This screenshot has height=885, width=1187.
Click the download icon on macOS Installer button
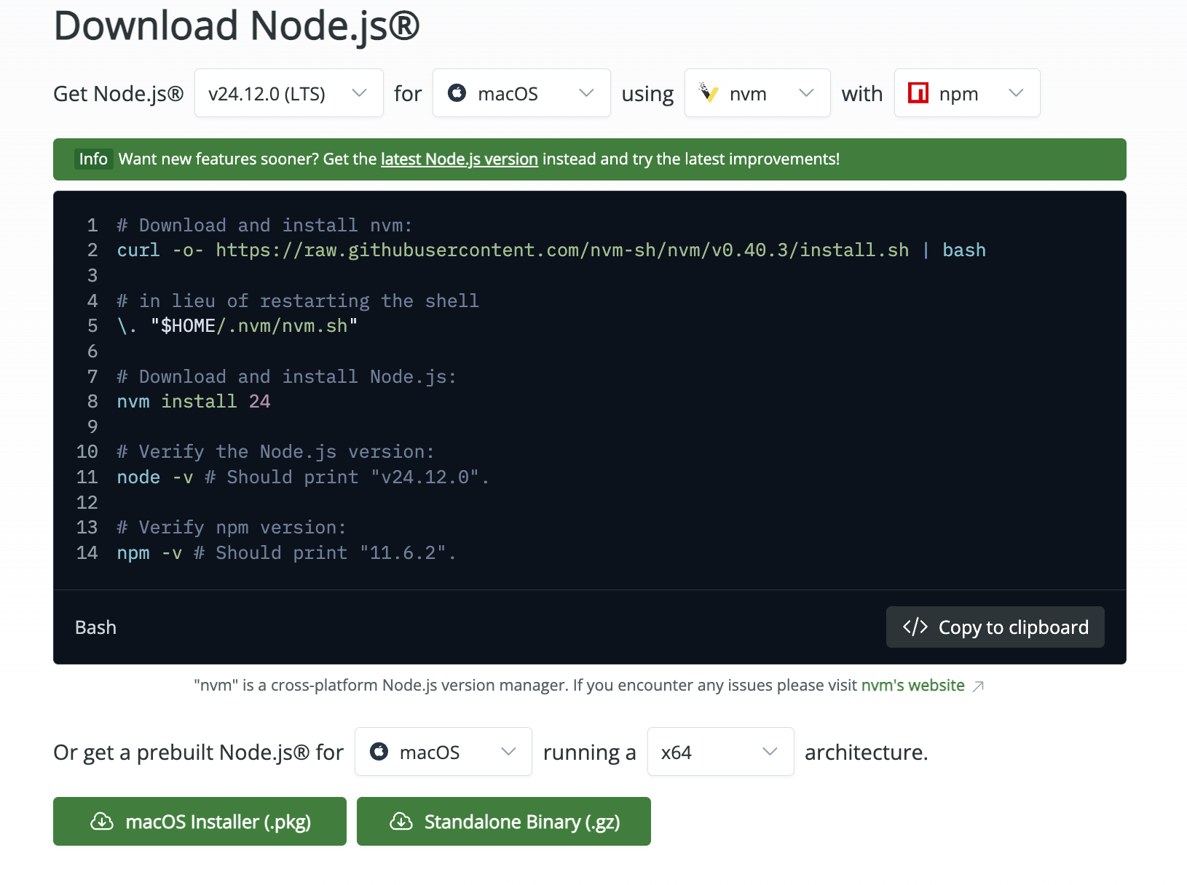100,822
